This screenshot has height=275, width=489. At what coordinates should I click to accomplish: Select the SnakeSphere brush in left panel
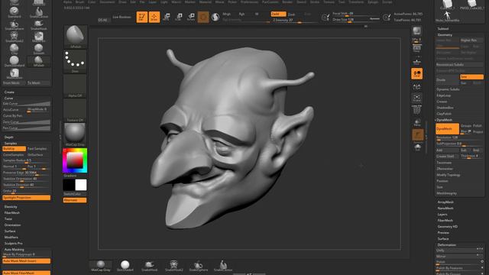[14, 24]
